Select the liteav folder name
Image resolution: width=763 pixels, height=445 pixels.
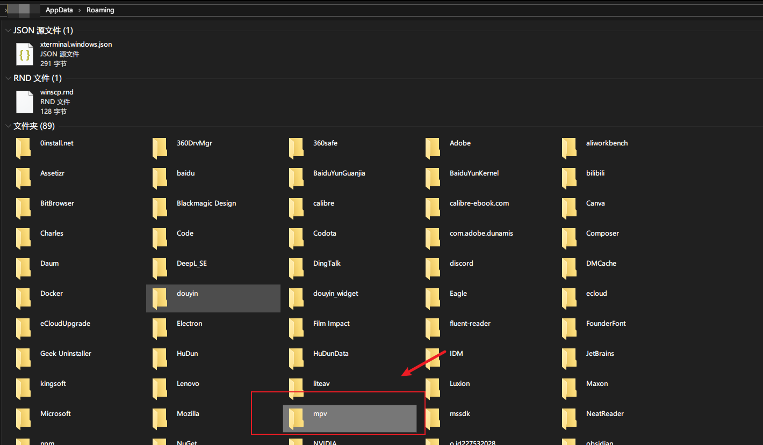pos(322,384)
